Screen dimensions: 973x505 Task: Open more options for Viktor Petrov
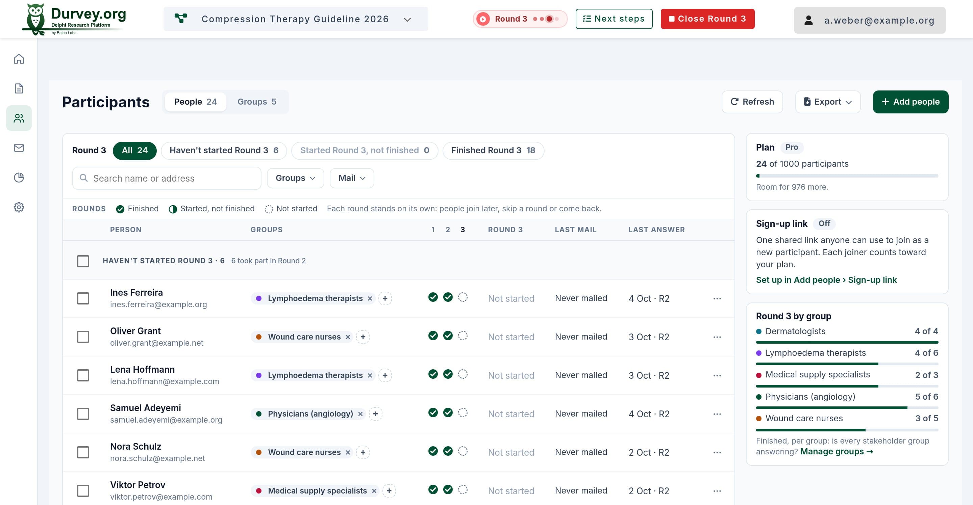[717, 491]
